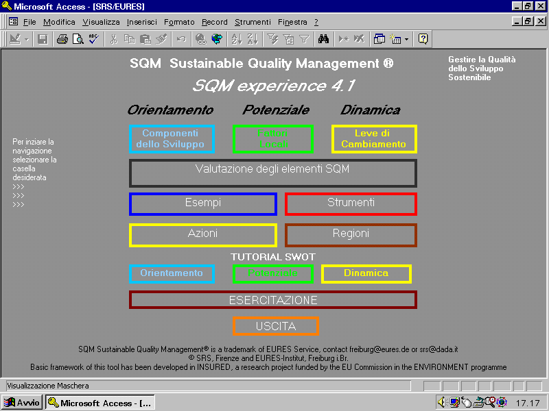Start the Dinamica SWOT tutorial box
This screenshot has height=411, width=549.
click(x=366, y=273)
